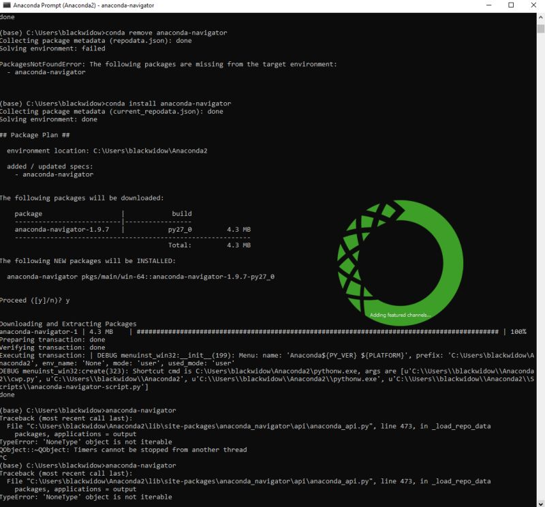This screenshot has height=507, width=545.
Task: Click the 'Adding featured channels...' splash text
Action: (x=400, y=315)
